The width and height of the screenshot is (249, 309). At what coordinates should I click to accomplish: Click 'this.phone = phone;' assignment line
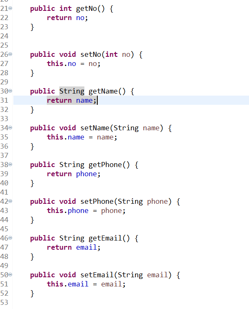pos(86,211)
